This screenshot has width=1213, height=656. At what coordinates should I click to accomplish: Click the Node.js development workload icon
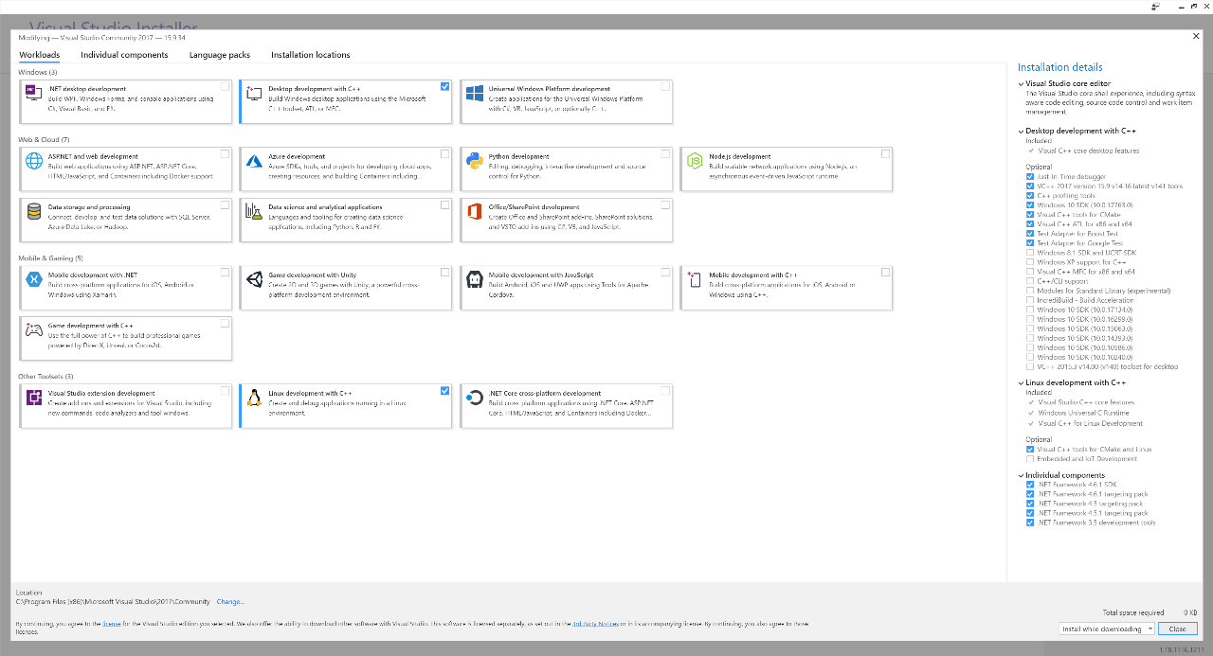(695, 161)
